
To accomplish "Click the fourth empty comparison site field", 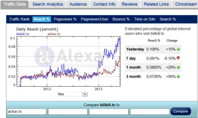I will (x=150, y=112).
